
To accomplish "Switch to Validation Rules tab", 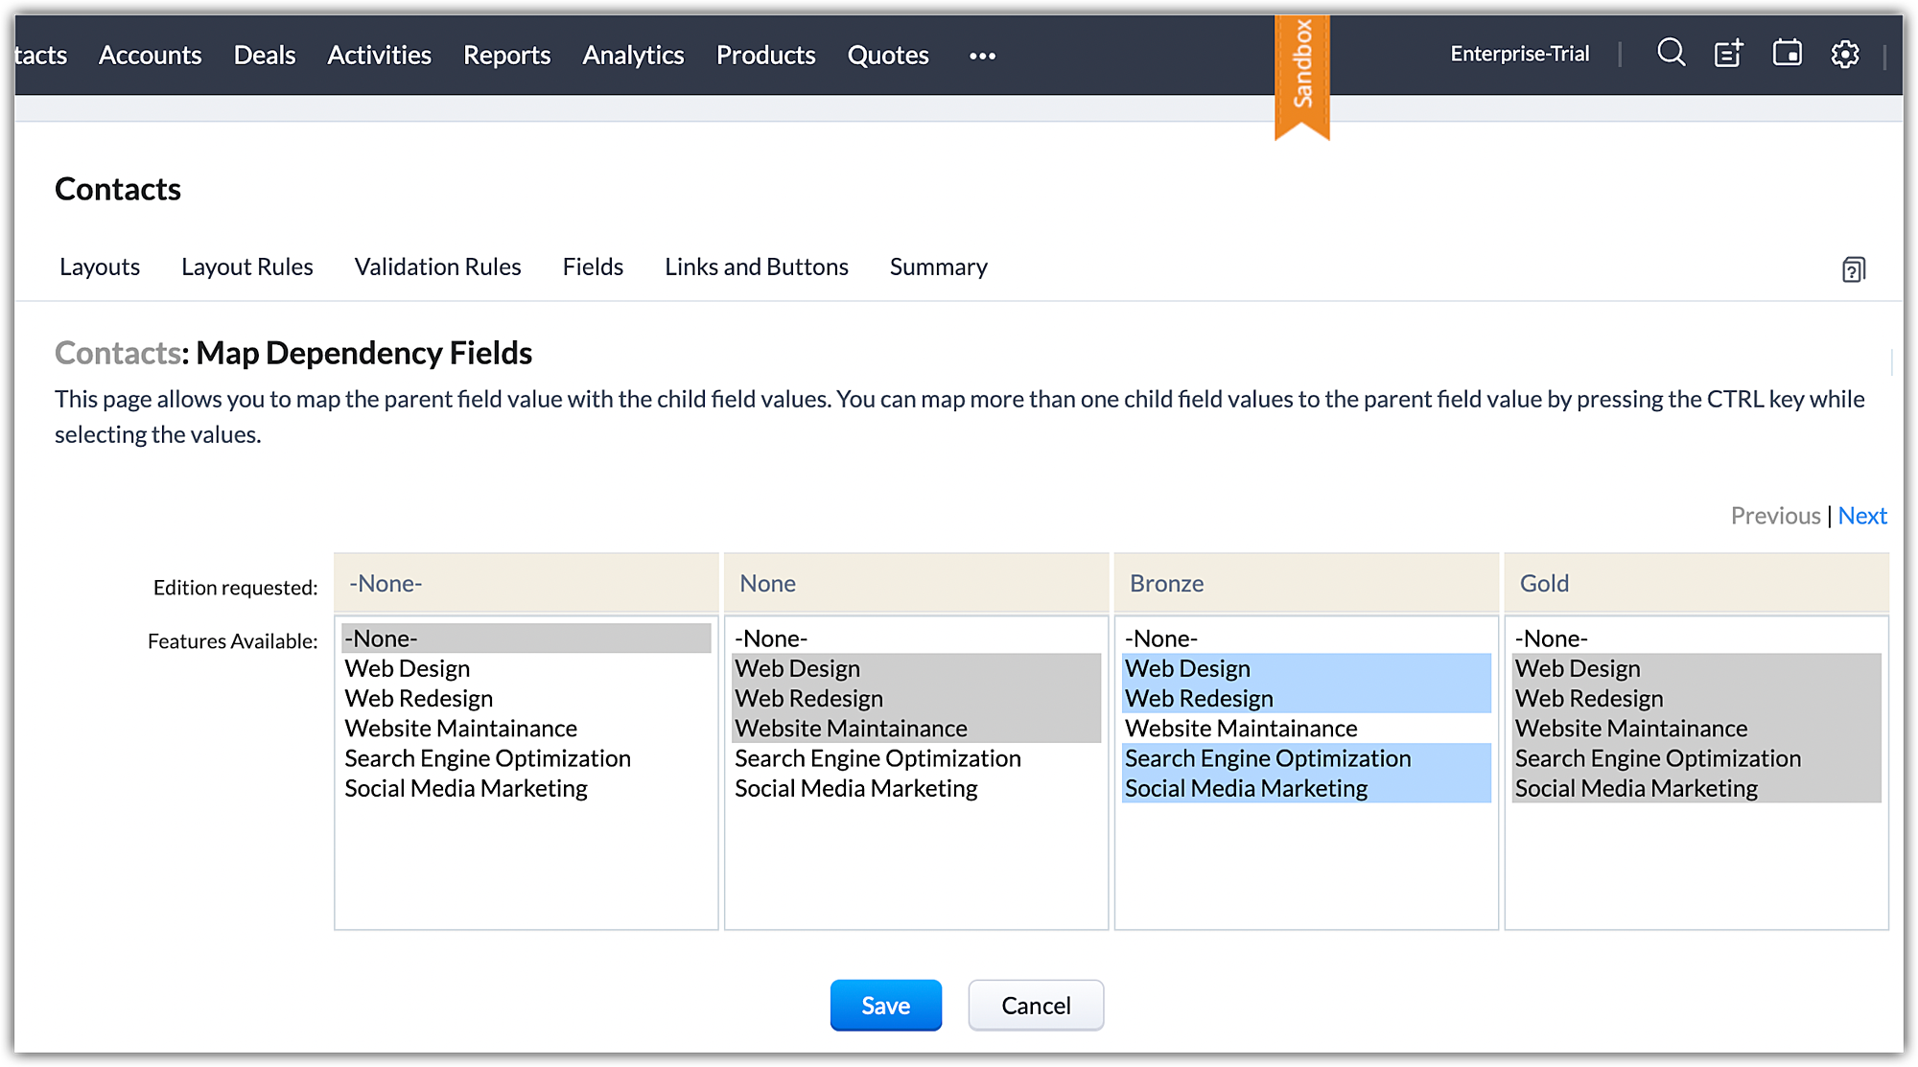I will 437,267.
